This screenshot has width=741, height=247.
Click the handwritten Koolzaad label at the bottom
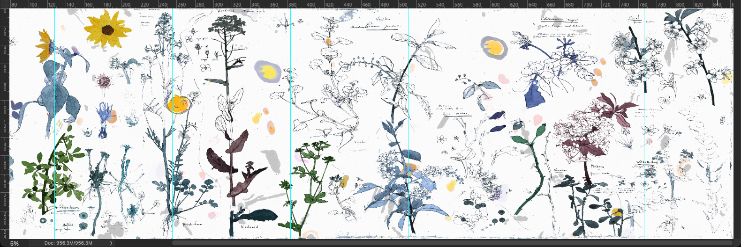pyautogui.click(x=250, y=227)
